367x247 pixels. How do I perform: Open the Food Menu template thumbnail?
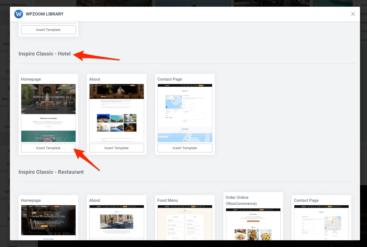tap(185, 223)
